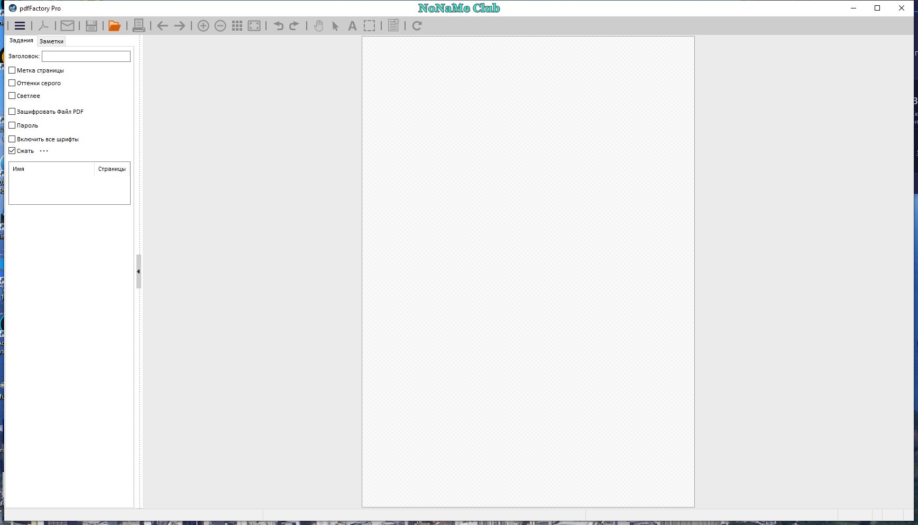Image resolution: width=918 pixels, height=525 pixels.
Task: Click the Adobe PDF view icon
Action: click(x=43, y=25)
